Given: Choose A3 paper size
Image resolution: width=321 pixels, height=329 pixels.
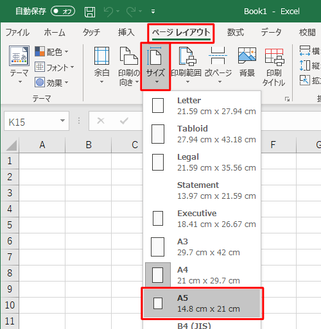Looking at the screenshot, I should click(x=202, y=247).
